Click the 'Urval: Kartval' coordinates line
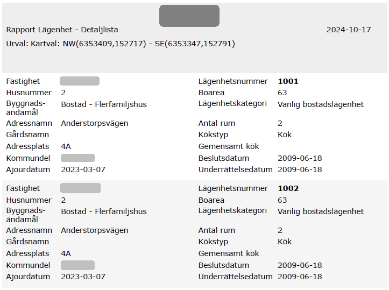 tap(121, 44)
